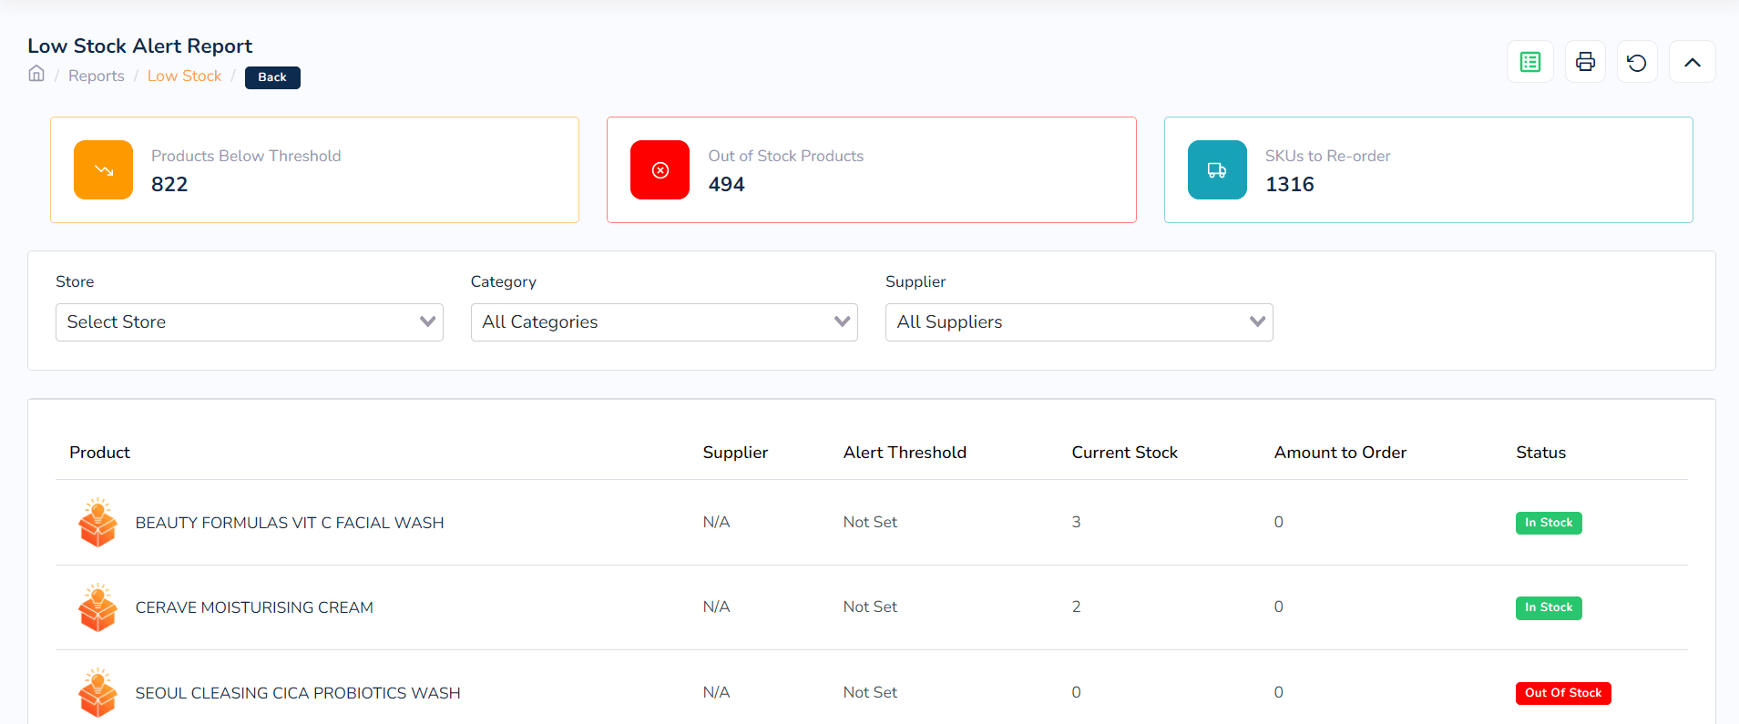1739x724 pixels.
Task: Click the 1316 SKUs to re-order value
Action: 1290,184
